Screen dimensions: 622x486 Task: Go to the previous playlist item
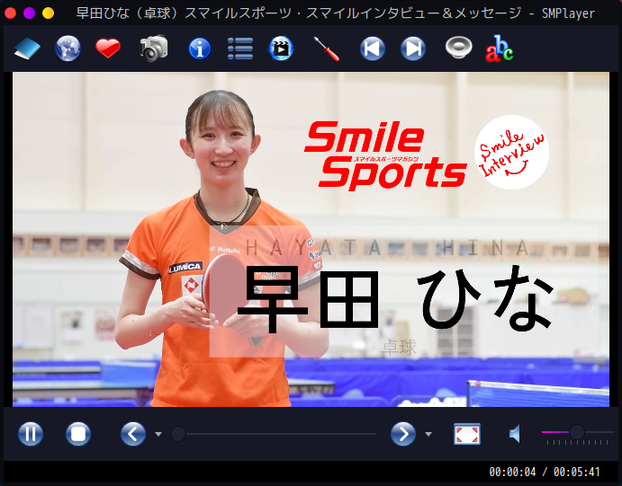pyautogui.click(x=372, y=49)
